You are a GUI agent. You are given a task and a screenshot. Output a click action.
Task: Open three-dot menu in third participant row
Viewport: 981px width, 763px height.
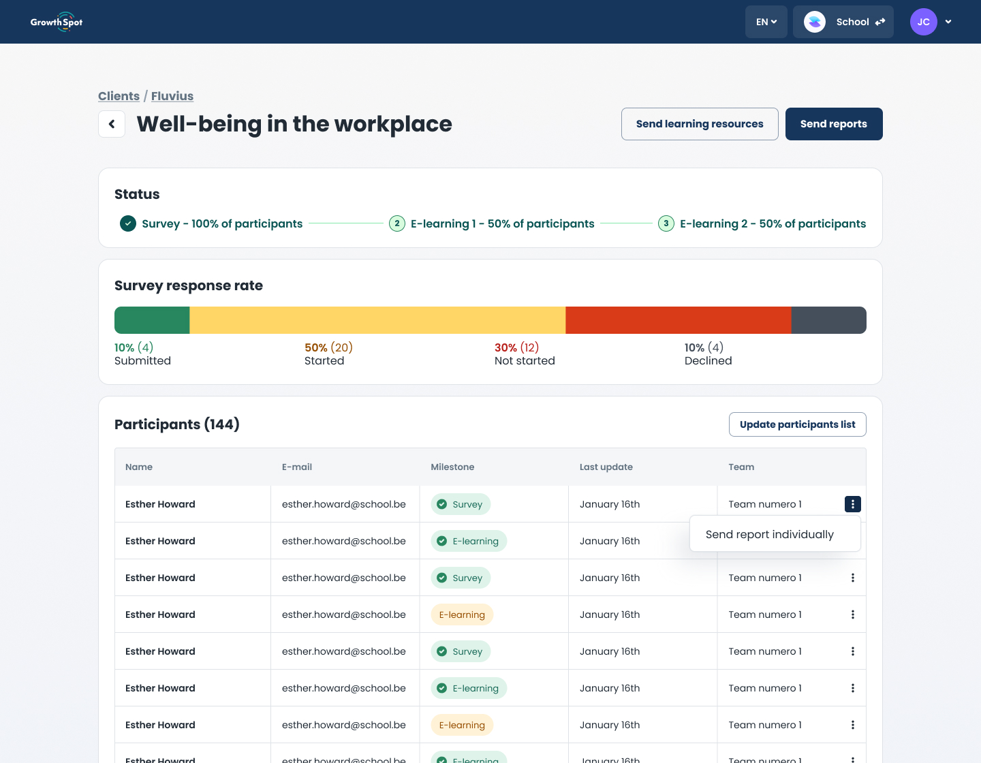852,578
